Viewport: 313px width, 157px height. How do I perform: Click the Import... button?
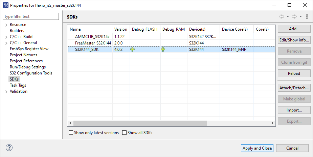(294, 110)
